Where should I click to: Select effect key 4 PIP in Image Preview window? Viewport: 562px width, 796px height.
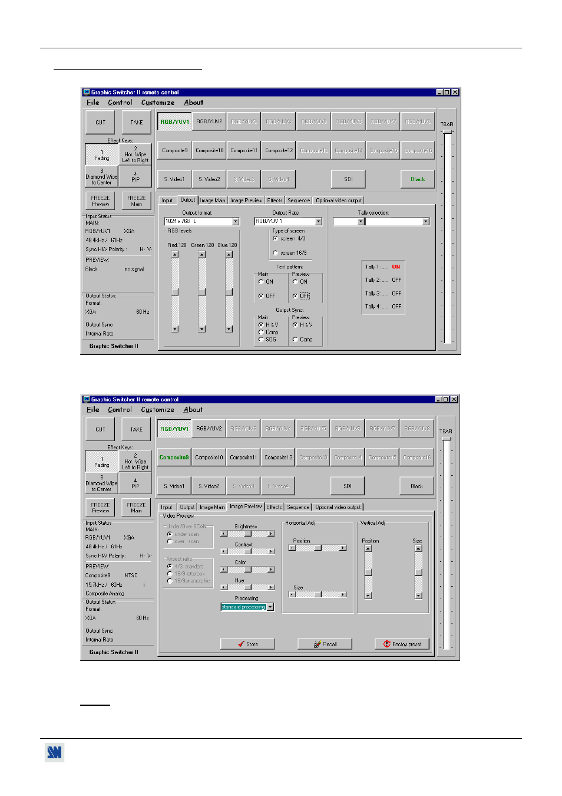[135, 483]
